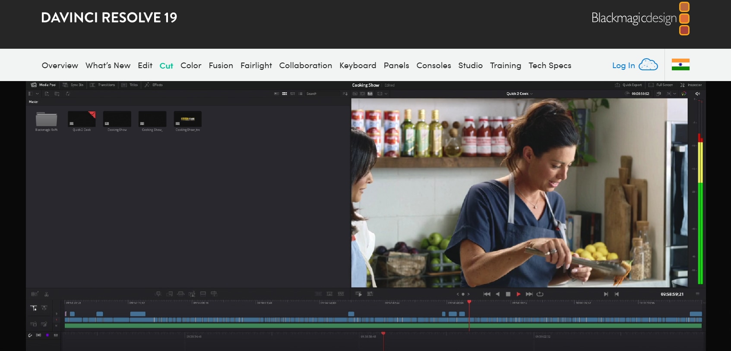Open the Inspector panel
Screen dimensions: 731x351
(x=691, y=85)
